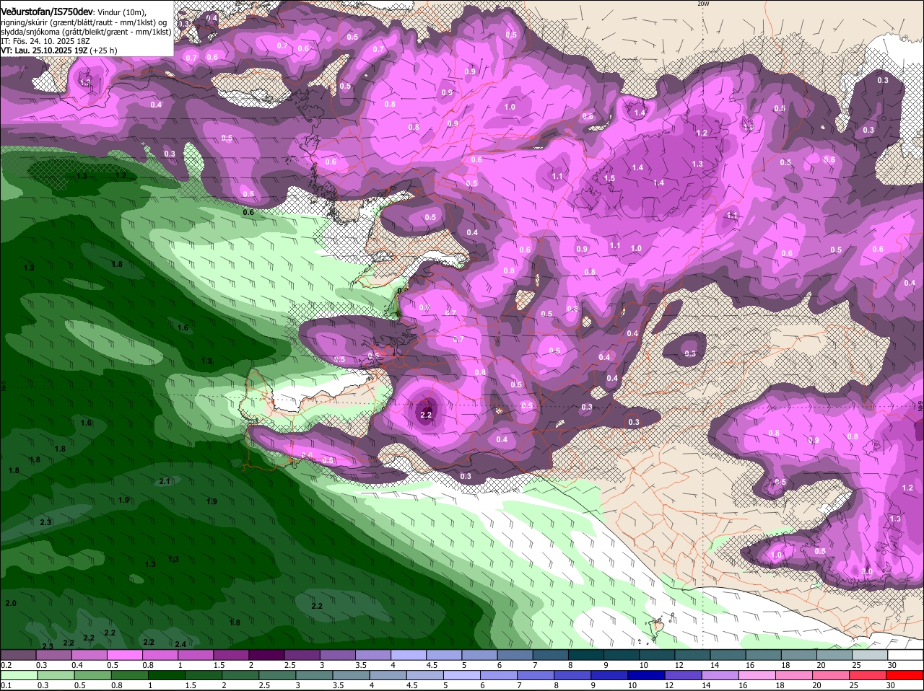924x691 pixels.
Task: Select snow legend swatch between 4 and 4.5
Action: (x=409, y=655)
